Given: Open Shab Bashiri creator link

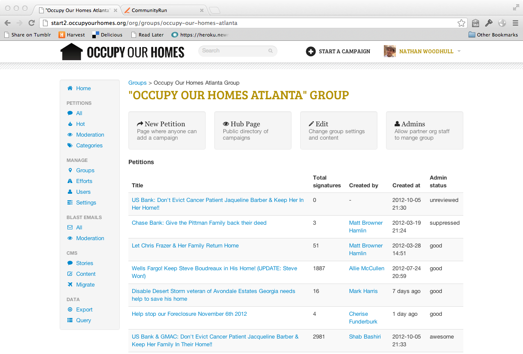Looking at the screenshot, I should [x=365, y=337].
